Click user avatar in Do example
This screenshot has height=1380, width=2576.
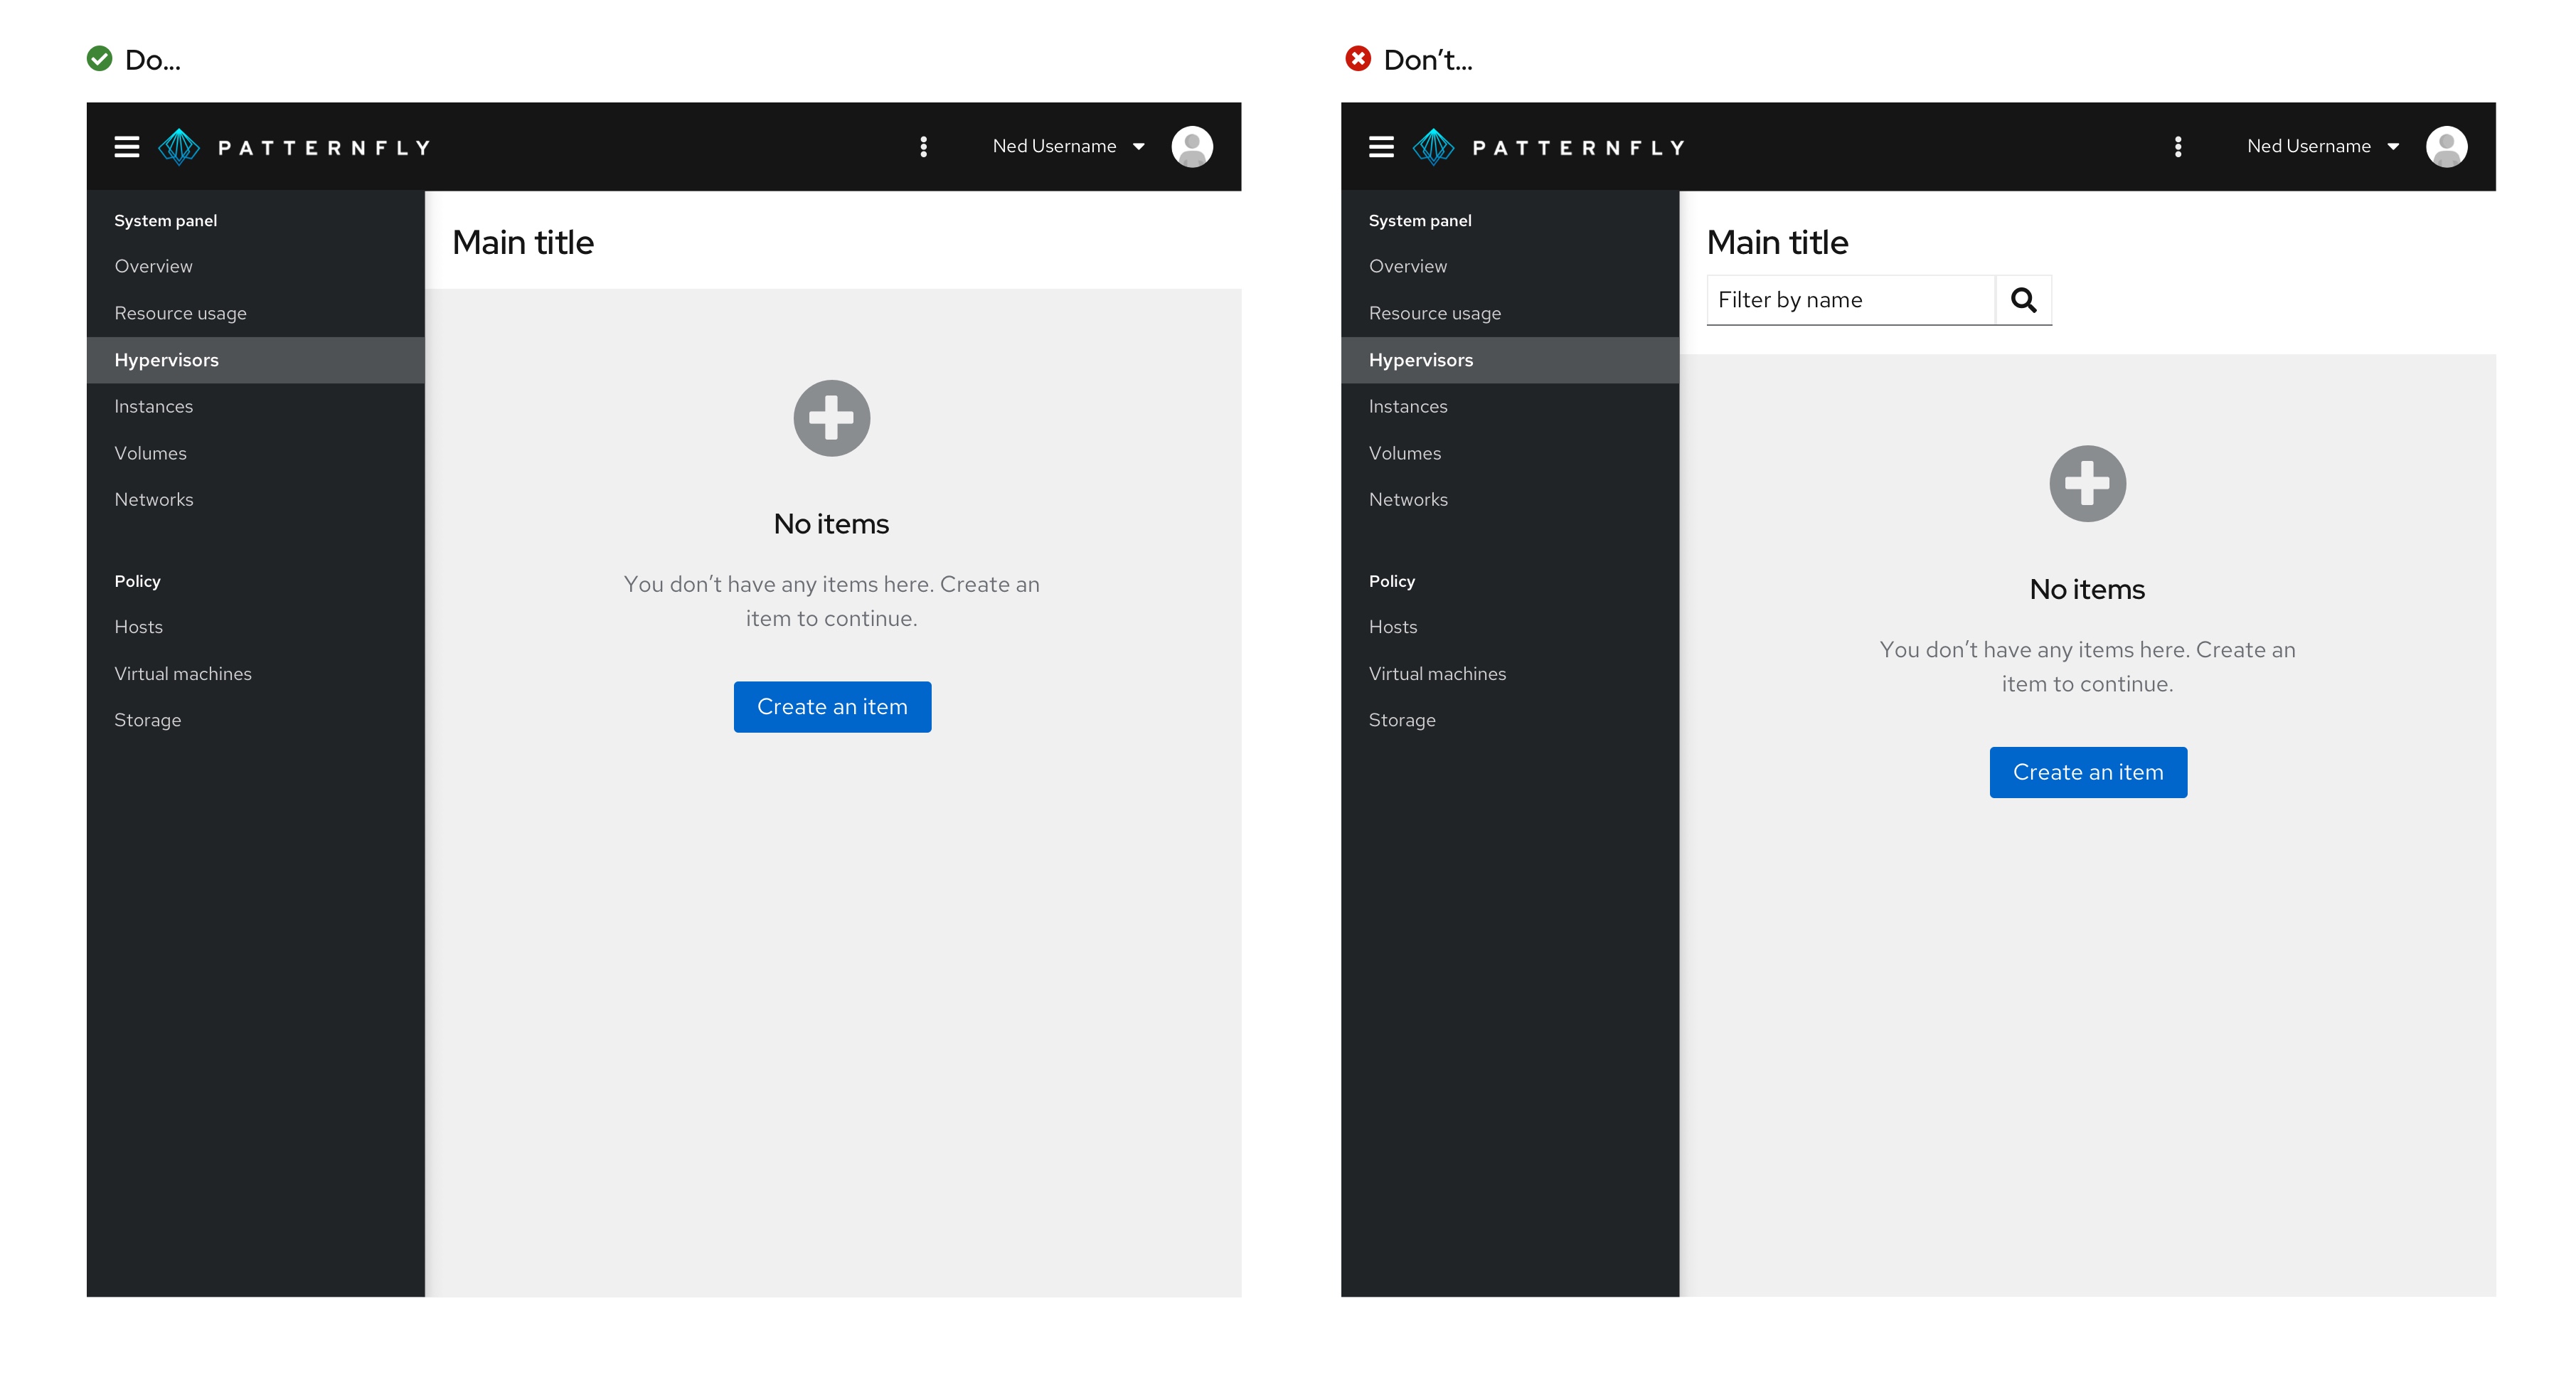pyautogui.click(x=1192, y=147)
